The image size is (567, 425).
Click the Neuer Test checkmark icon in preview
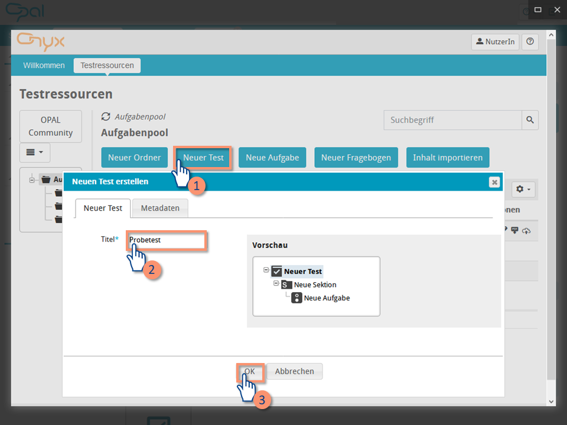click(x=276, y=272)
